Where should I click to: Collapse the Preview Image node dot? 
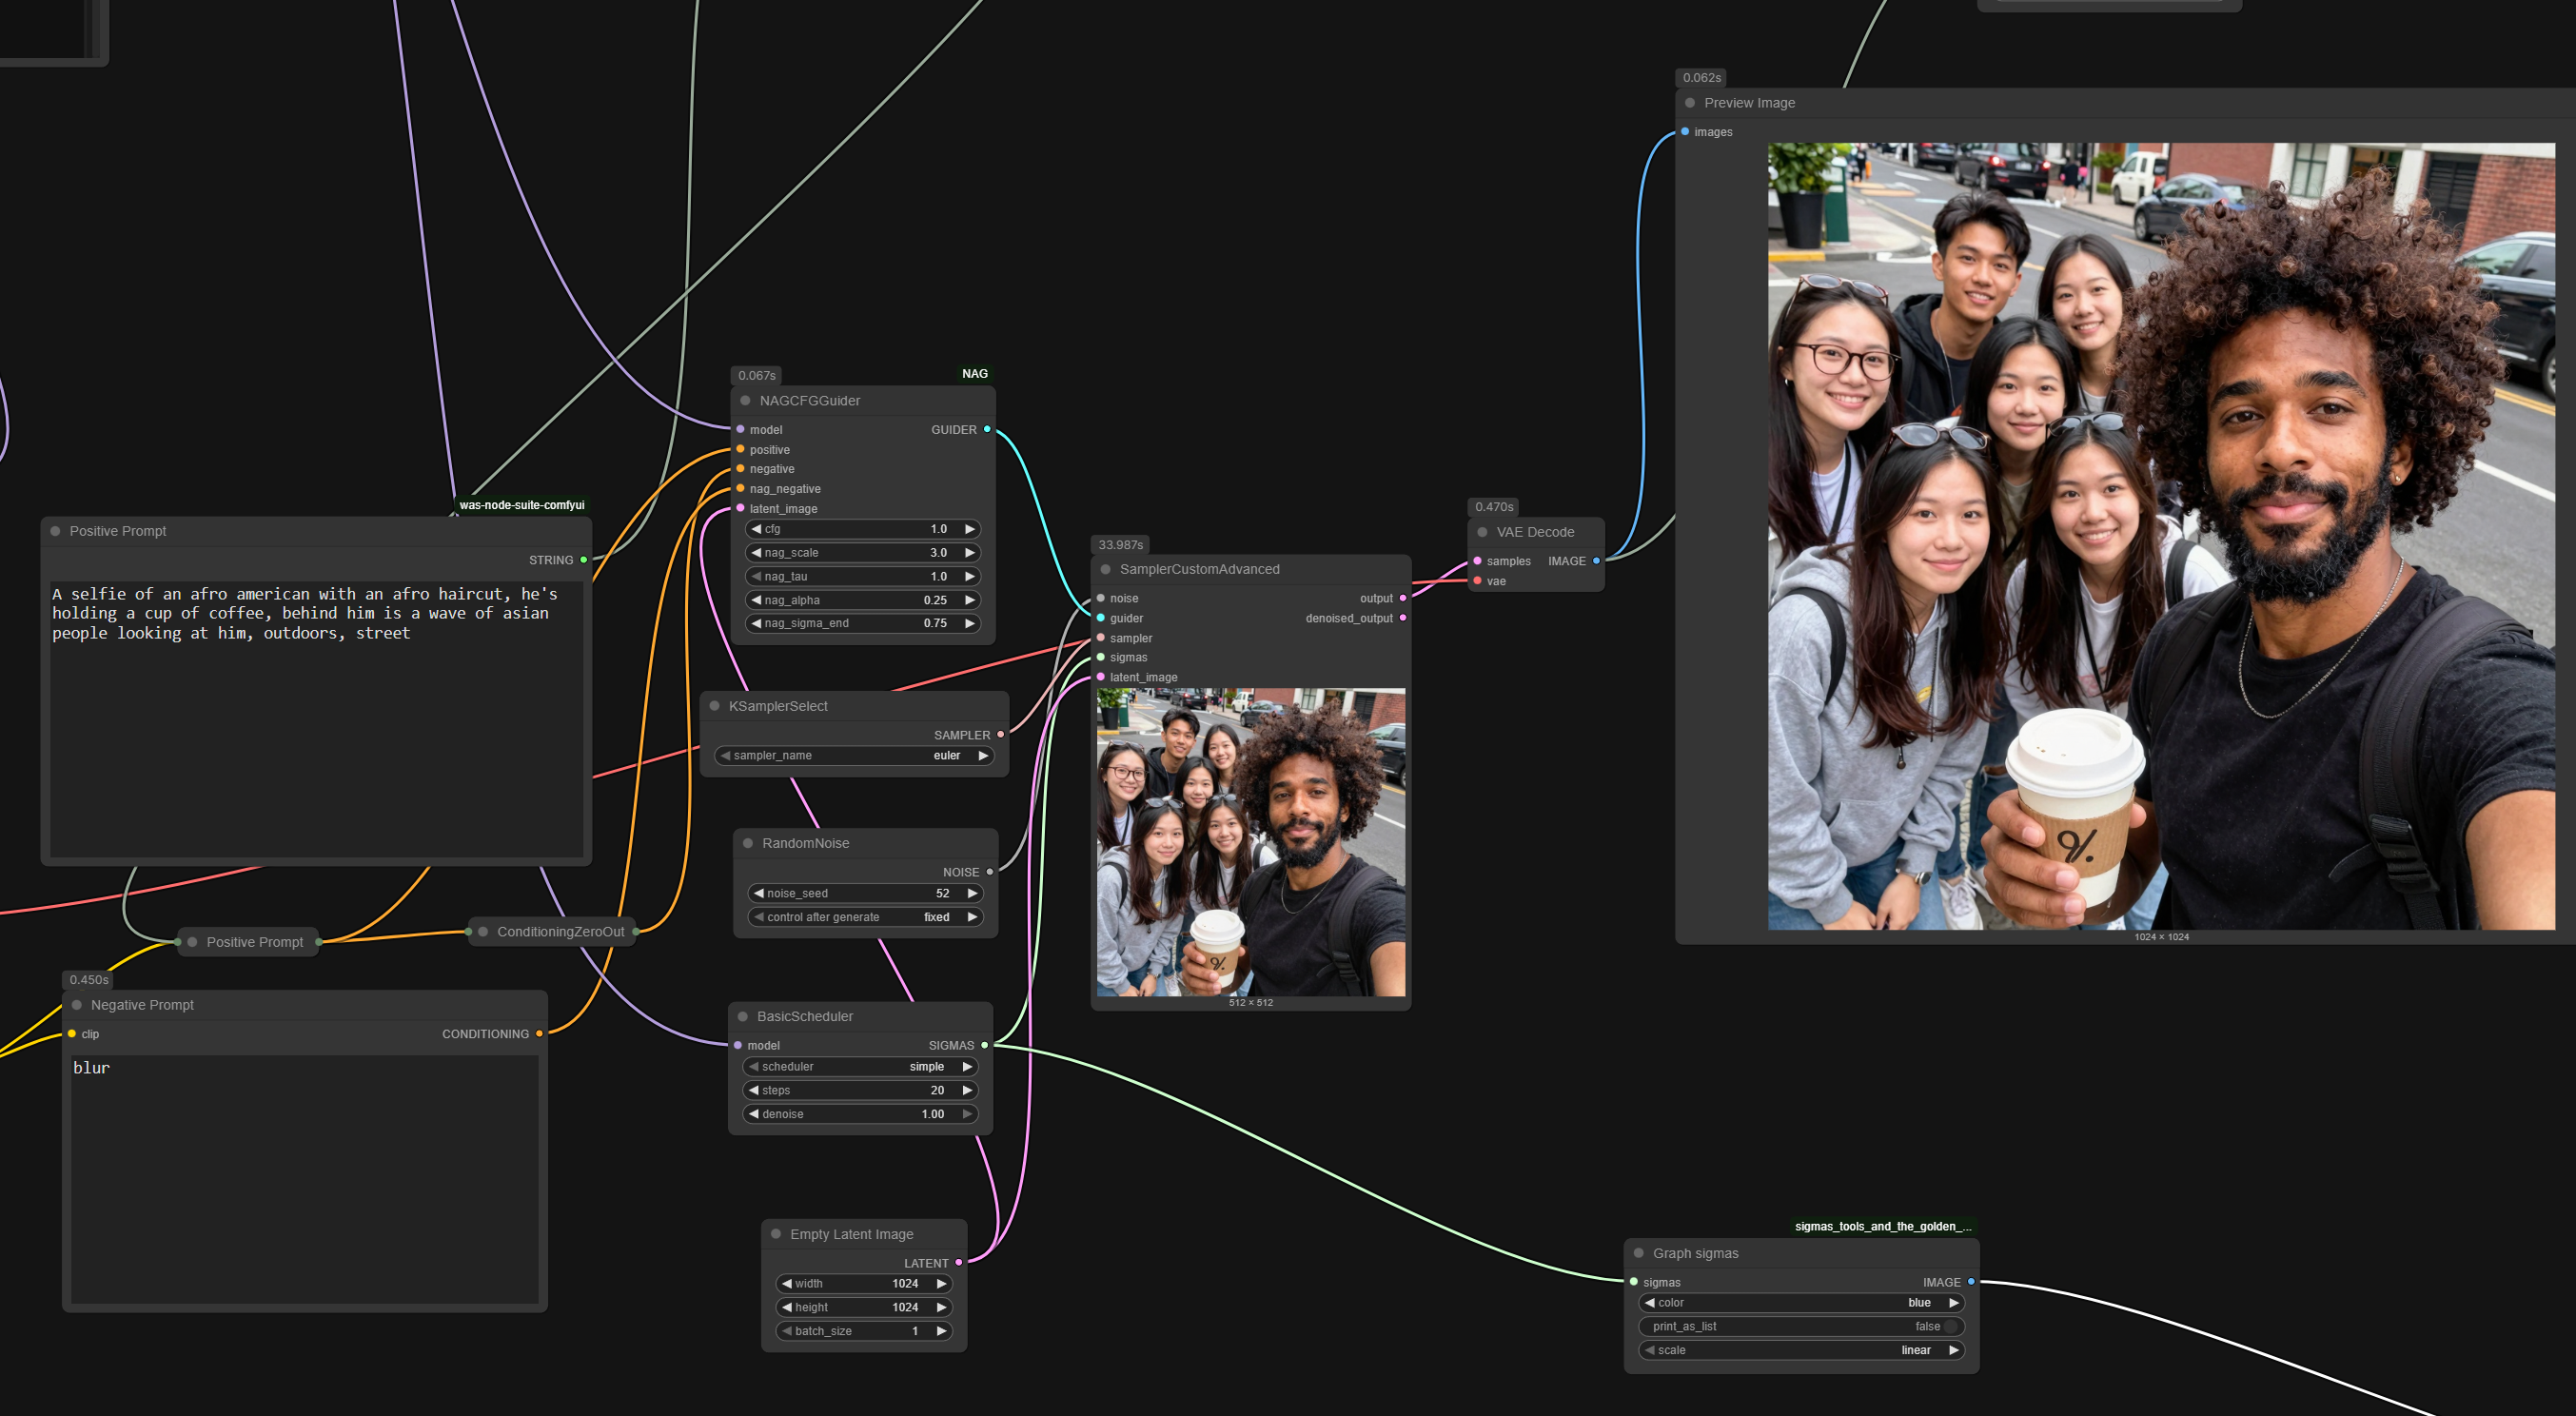(x=1690, y=103)
